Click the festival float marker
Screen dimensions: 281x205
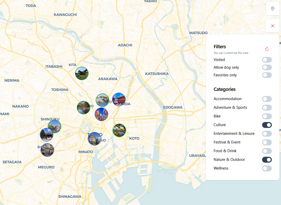(101, 114)
